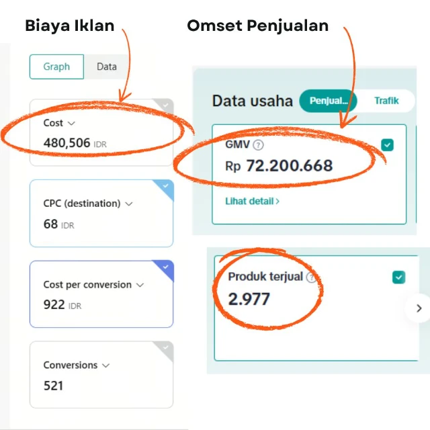Click the next arrow beside Produk terjual

click(x=419, y=308)
